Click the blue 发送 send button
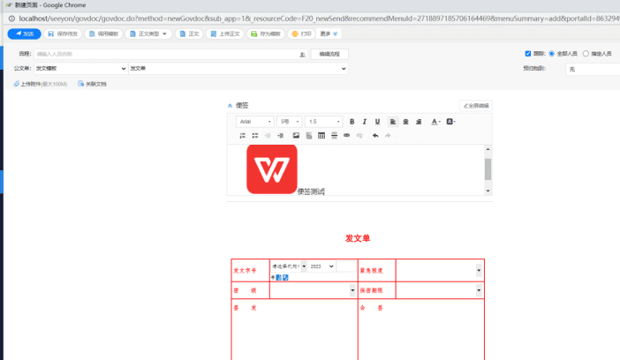The width and height of the screenshot is (620, 360). (x=24, y=34)
